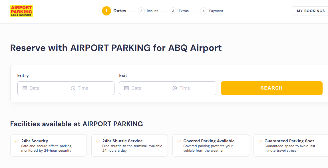Click the checkmark beside Guaranteed Parking Spot
328x168 pixels.
click(x=260, y=141)
